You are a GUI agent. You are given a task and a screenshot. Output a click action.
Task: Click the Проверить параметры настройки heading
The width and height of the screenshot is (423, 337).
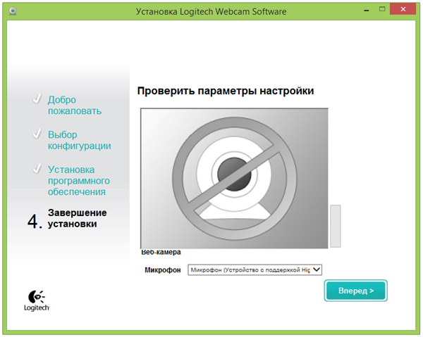(226, 91)
